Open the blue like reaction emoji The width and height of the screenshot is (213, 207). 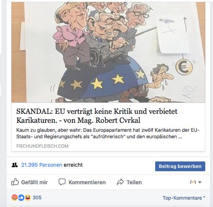click(21, 198)
